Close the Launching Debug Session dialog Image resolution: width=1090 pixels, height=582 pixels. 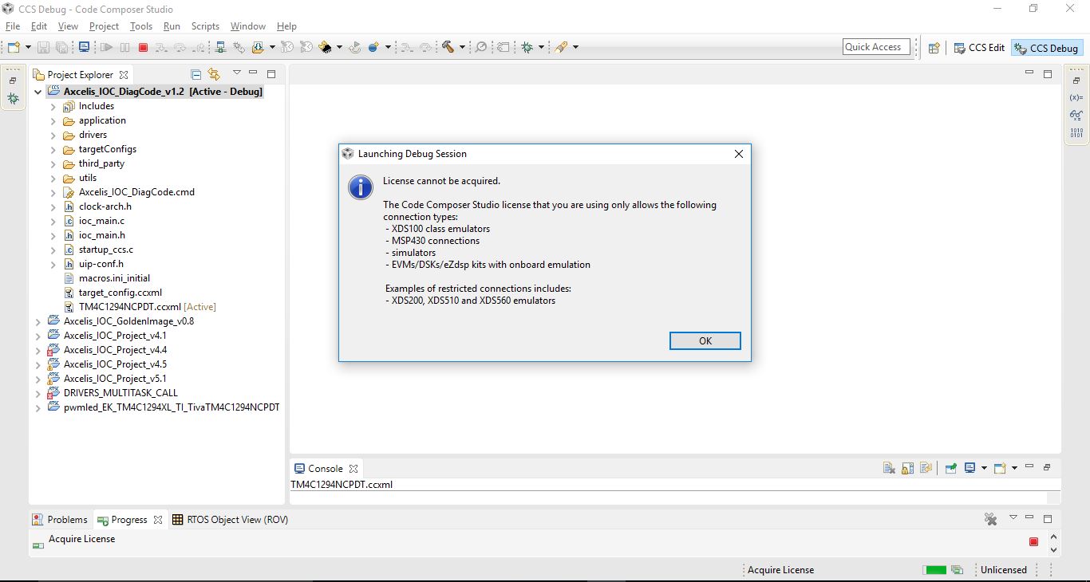(739, 154)
